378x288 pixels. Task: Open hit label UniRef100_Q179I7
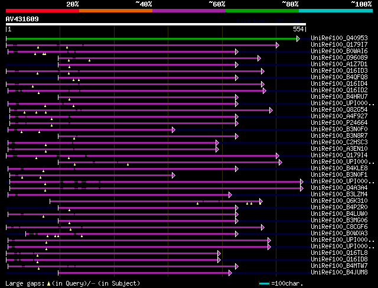pyautogui.click(x=339, y=45)
